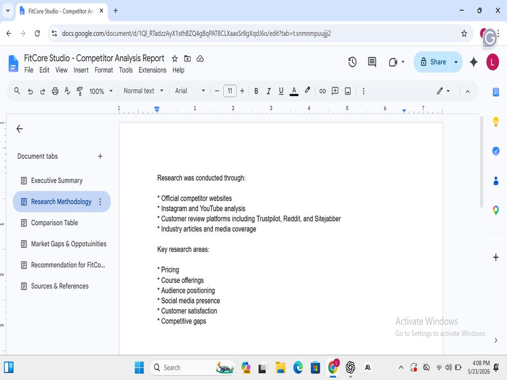Open the File menu
This screenshot has width=507, height=380.
(x=29, y=70)
